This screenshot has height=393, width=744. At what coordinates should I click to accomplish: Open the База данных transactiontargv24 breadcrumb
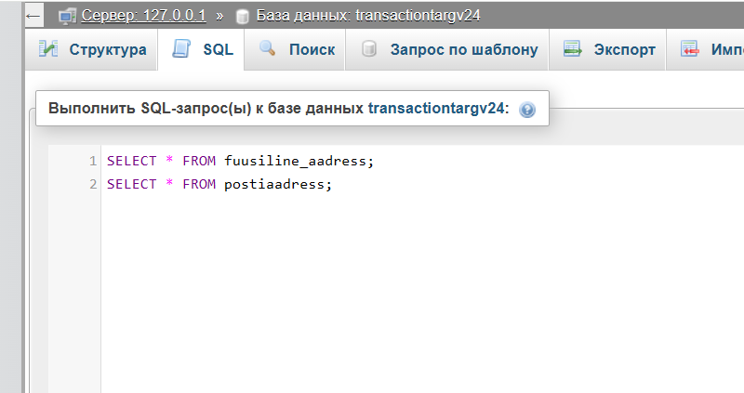coord(368,16)
